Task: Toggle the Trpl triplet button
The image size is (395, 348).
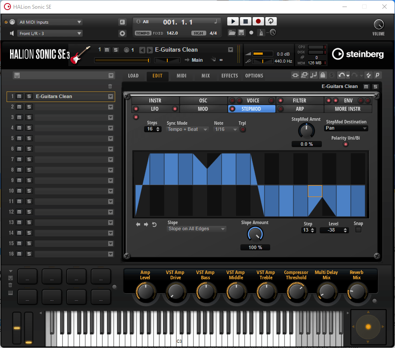Action: tap(243, 130)
